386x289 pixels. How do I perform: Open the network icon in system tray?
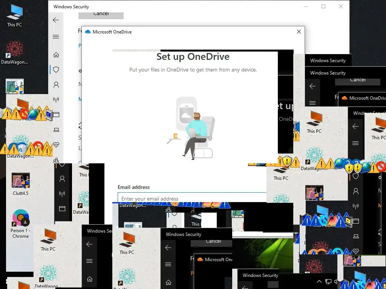point(328,281)
